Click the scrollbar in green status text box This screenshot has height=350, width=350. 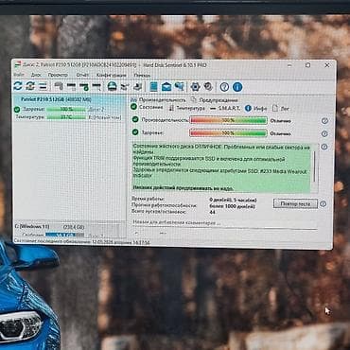click(314, 166)
